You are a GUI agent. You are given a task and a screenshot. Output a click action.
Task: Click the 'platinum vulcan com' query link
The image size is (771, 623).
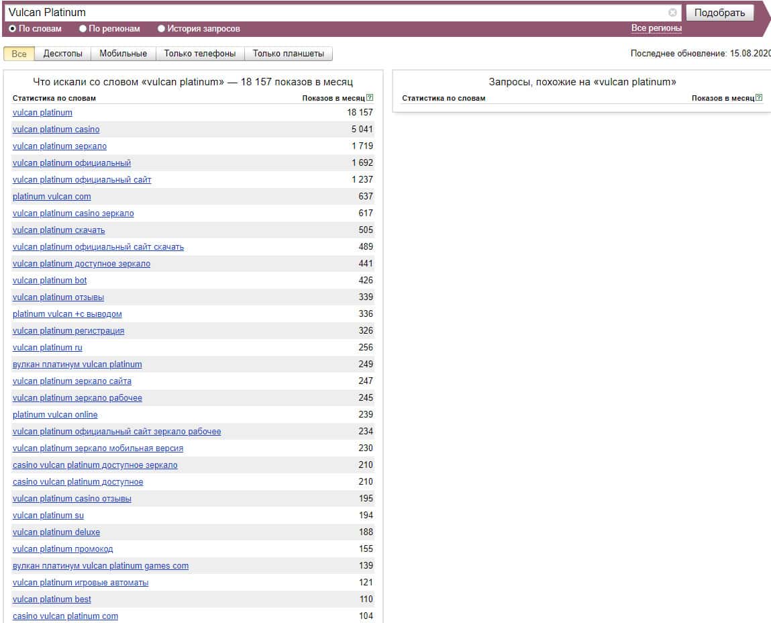pyautogui.click(x=52, y=197)
